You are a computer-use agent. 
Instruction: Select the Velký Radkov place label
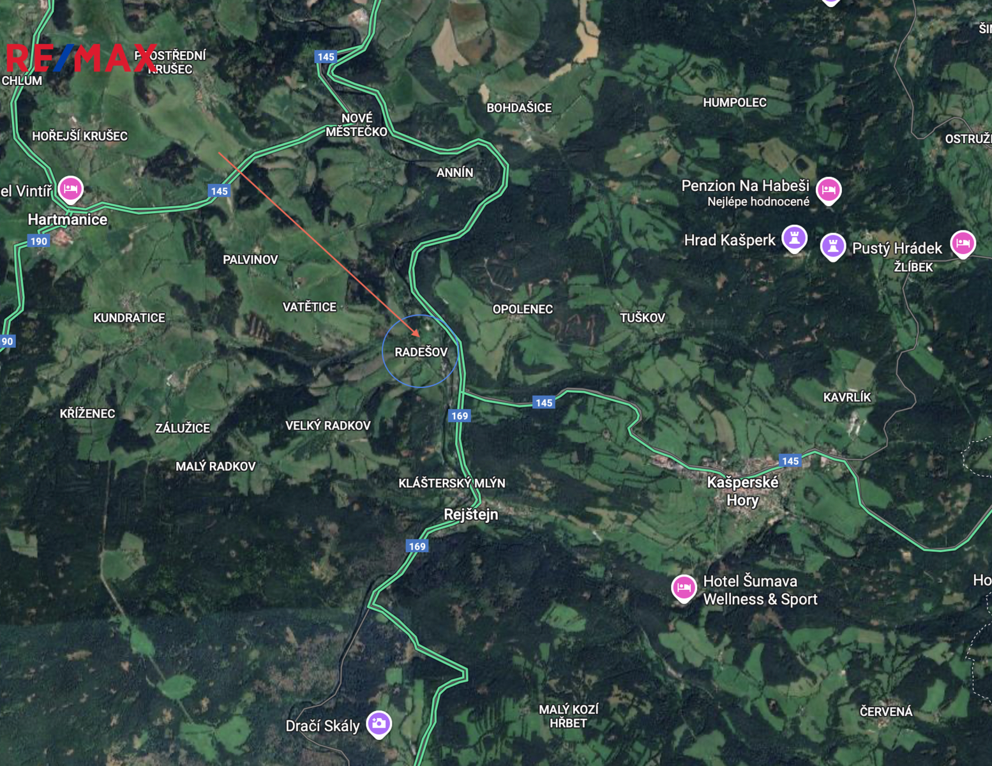coord(328,426)
